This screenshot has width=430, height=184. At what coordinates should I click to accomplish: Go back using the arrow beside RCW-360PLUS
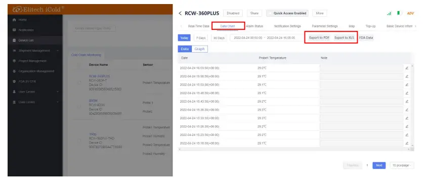180,14
